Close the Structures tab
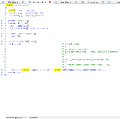 (103, 2)
